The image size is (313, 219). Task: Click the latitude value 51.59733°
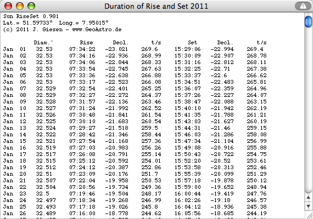coord(37,23)
